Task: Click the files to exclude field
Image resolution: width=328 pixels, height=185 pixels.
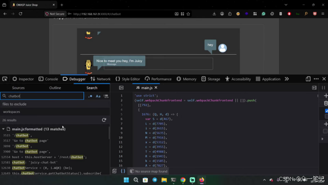Action: pos(55,104)
